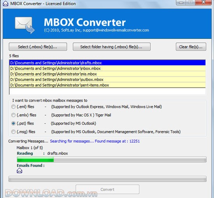This screenshot has width=214, height=198.
Task: Select the mis.mbox file row
Action: [107, 74]
